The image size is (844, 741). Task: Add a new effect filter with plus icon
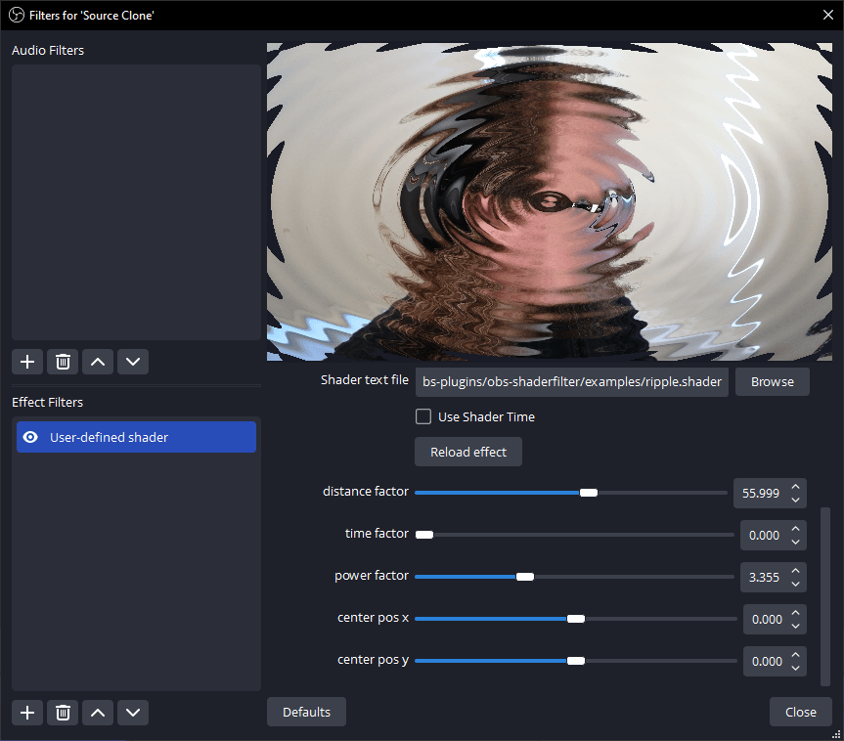[x=27, y=713]
